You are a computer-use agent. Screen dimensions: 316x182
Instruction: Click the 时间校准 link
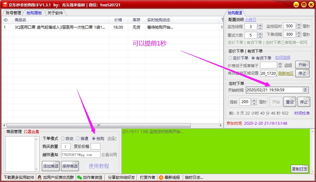point(302,113)
